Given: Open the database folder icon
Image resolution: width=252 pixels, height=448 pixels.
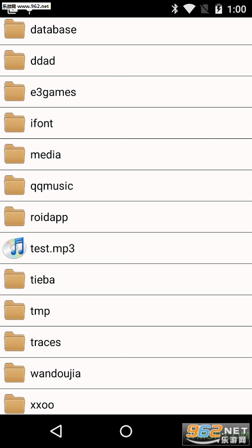Looking at the screenshot, I should (14, 28).
